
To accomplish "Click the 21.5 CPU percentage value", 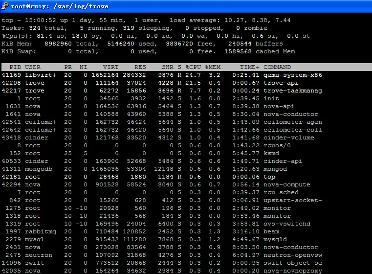I will pyautogui.click(x=193, y=83).
